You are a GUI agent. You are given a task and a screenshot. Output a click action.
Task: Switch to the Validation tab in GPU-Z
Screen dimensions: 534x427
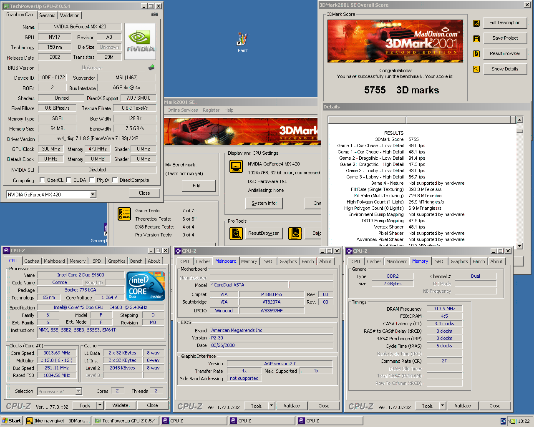click(x=70, y=15)
